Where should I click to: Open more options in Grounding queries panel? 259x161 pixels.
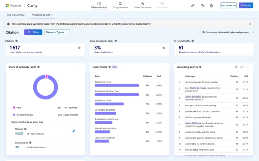click(247, 67)
